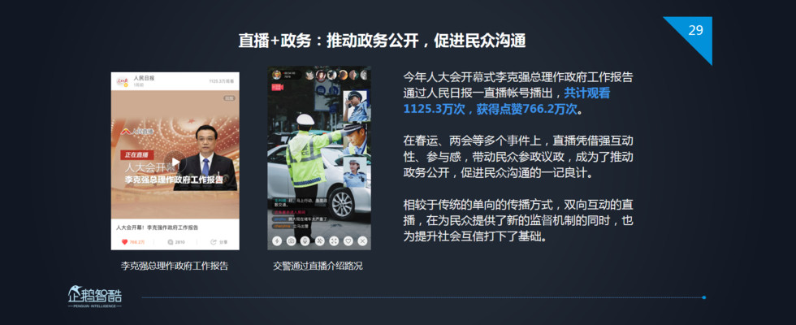Open the 人民日报 account avatar
This screenshot has height=325, width=796.
coord(123,82)
